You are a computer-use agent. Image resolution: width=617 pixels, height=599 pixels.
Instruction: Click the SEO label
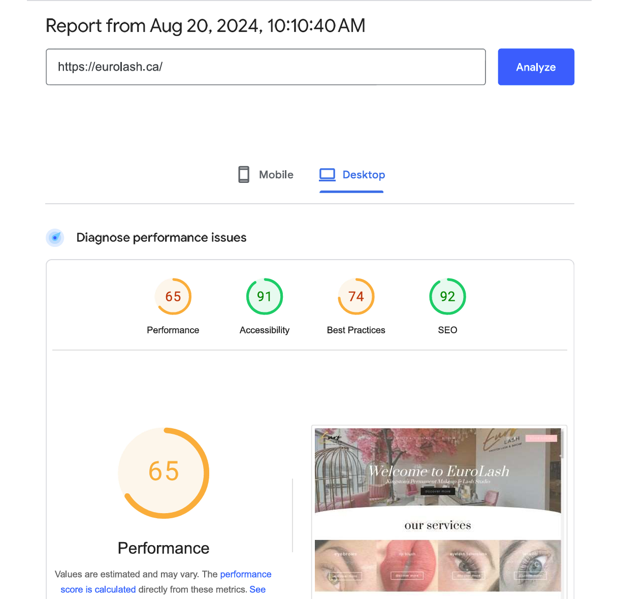click(x=447, y=330)
